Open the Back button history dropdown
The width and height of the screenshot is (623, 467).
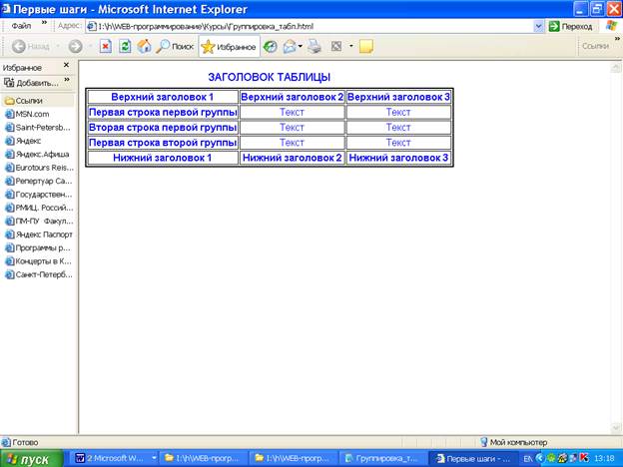pyautogui.click(x=57, y=47)
